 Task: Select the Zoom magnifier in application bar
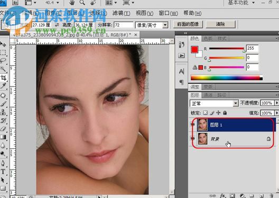pyautogui.click(x=82, y=3)
